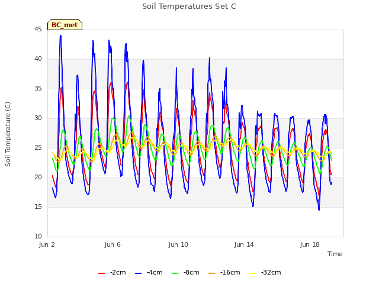Toggle the -16cm series in legend
This screenshot has width=379, height=284.
(x=224, y=272)
